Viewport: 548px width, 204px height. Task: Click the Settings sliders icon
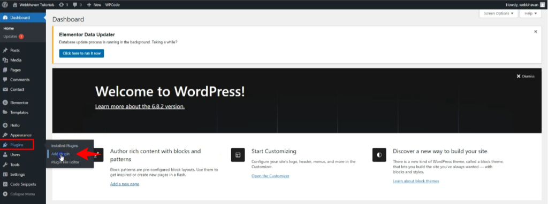[5, 174]
